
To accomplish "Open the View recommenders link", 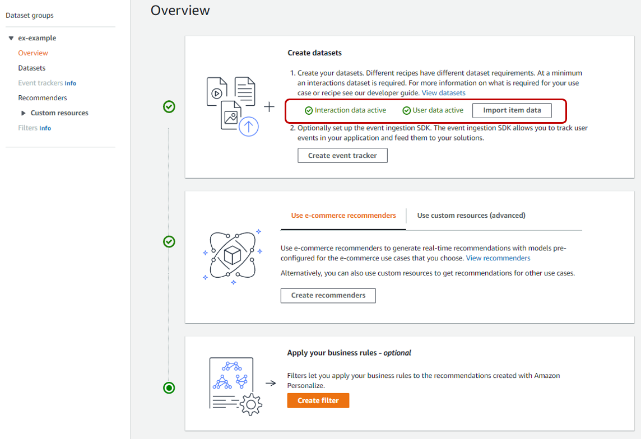I will tap(498, 258).
